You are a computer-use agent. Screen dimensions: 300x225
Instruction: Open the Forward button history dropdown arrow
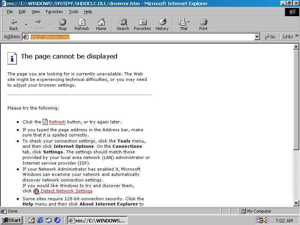pyautogui.click(x=51, y=24)
